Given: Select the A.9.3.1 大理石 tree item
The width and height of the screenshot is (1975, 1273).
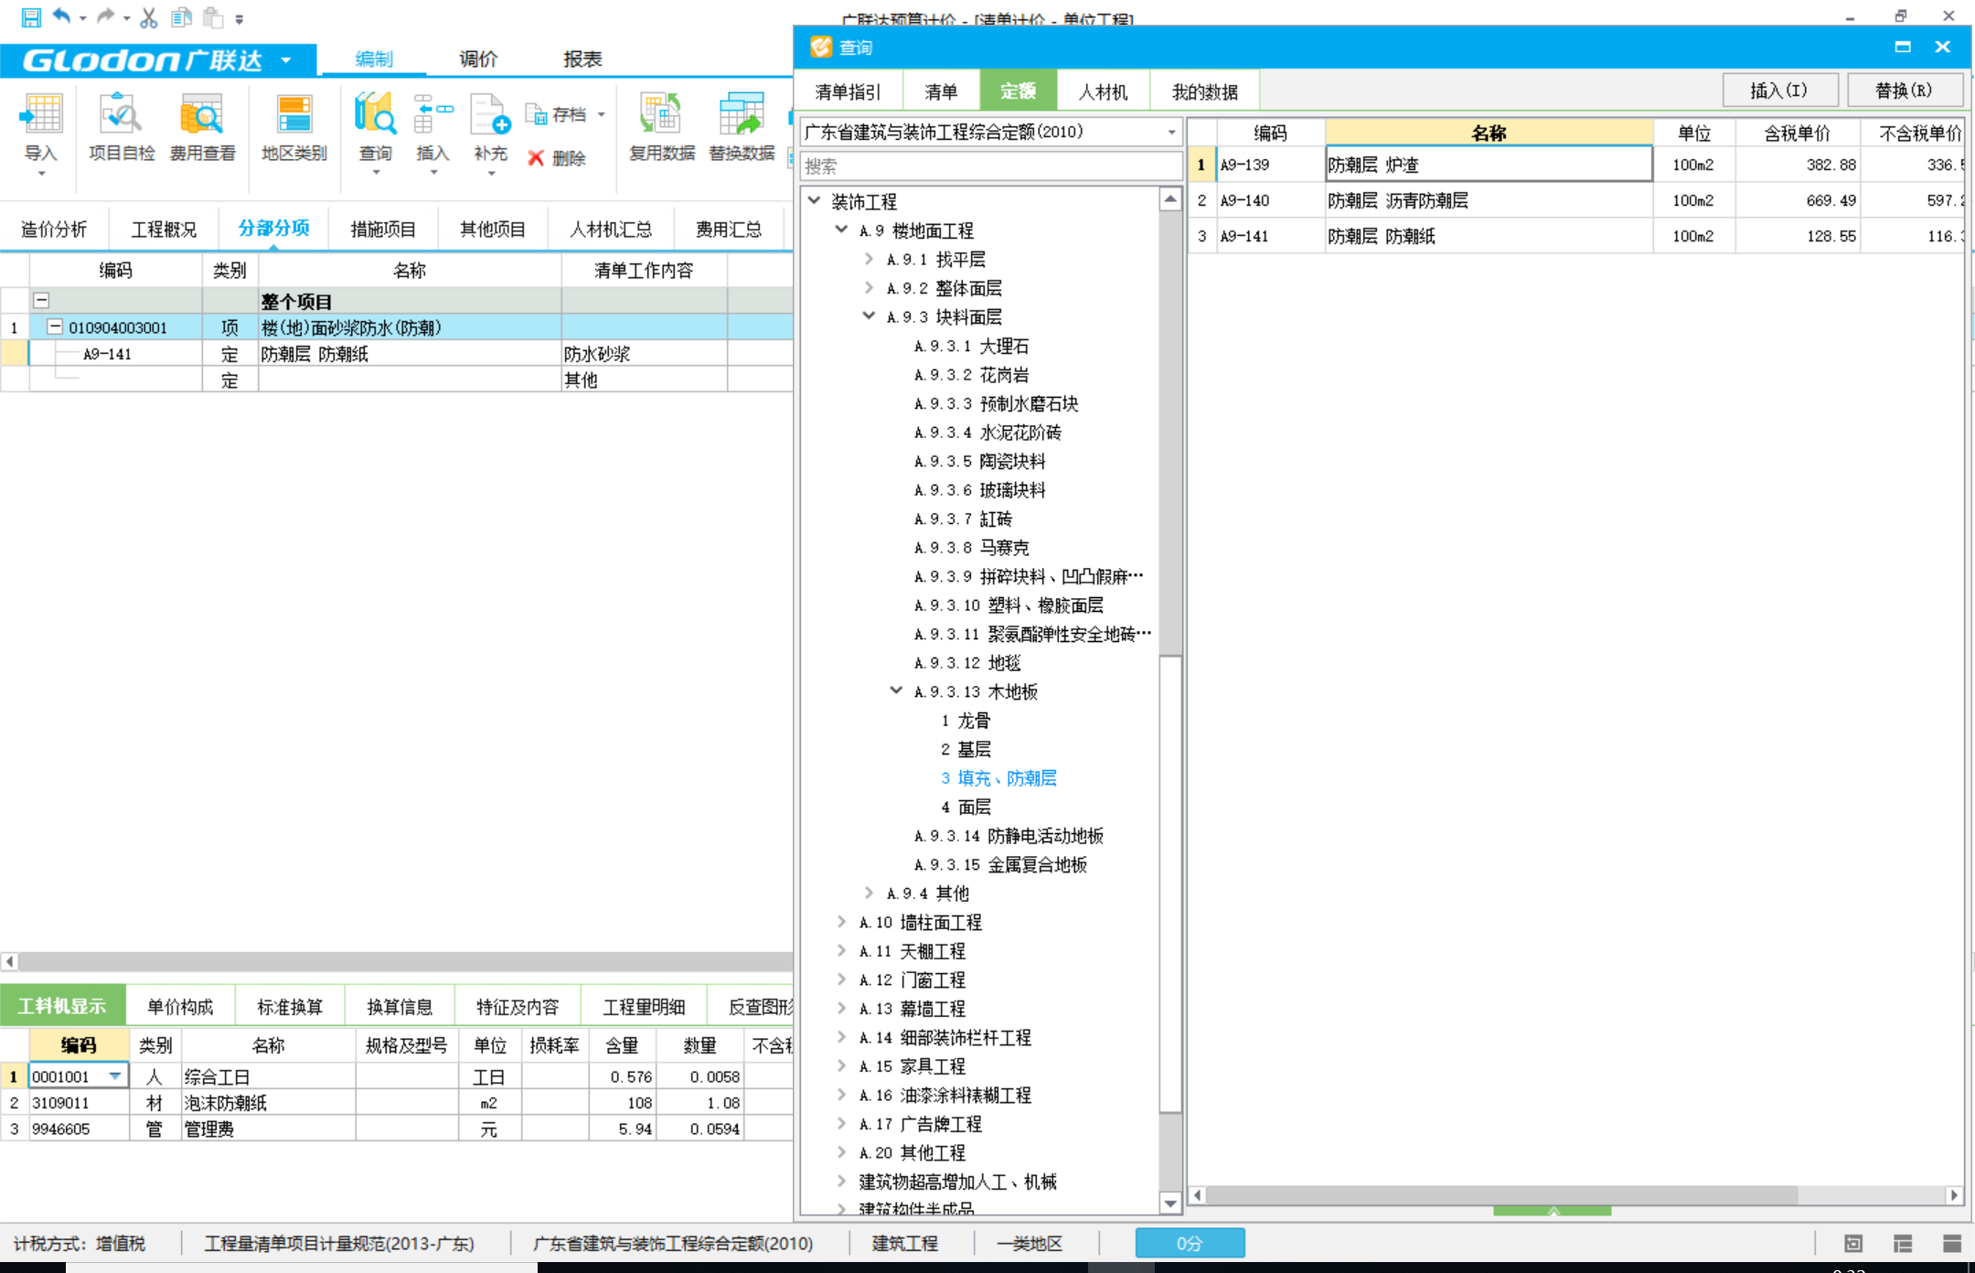Looking at the screenshot, I should tap(971, 346).
